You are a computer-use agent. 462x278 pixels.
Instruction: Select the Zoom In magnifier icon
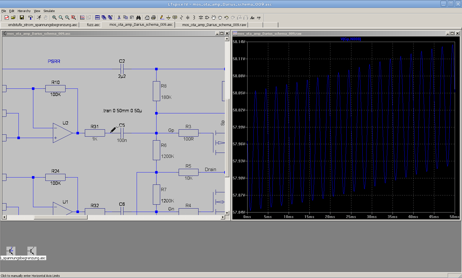pyautogui.click(x=54, y=17)
